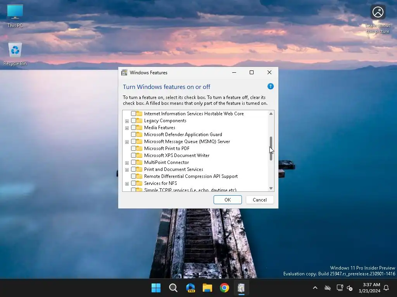Open the notifications bell icon
397x297 pixels.
386,288
